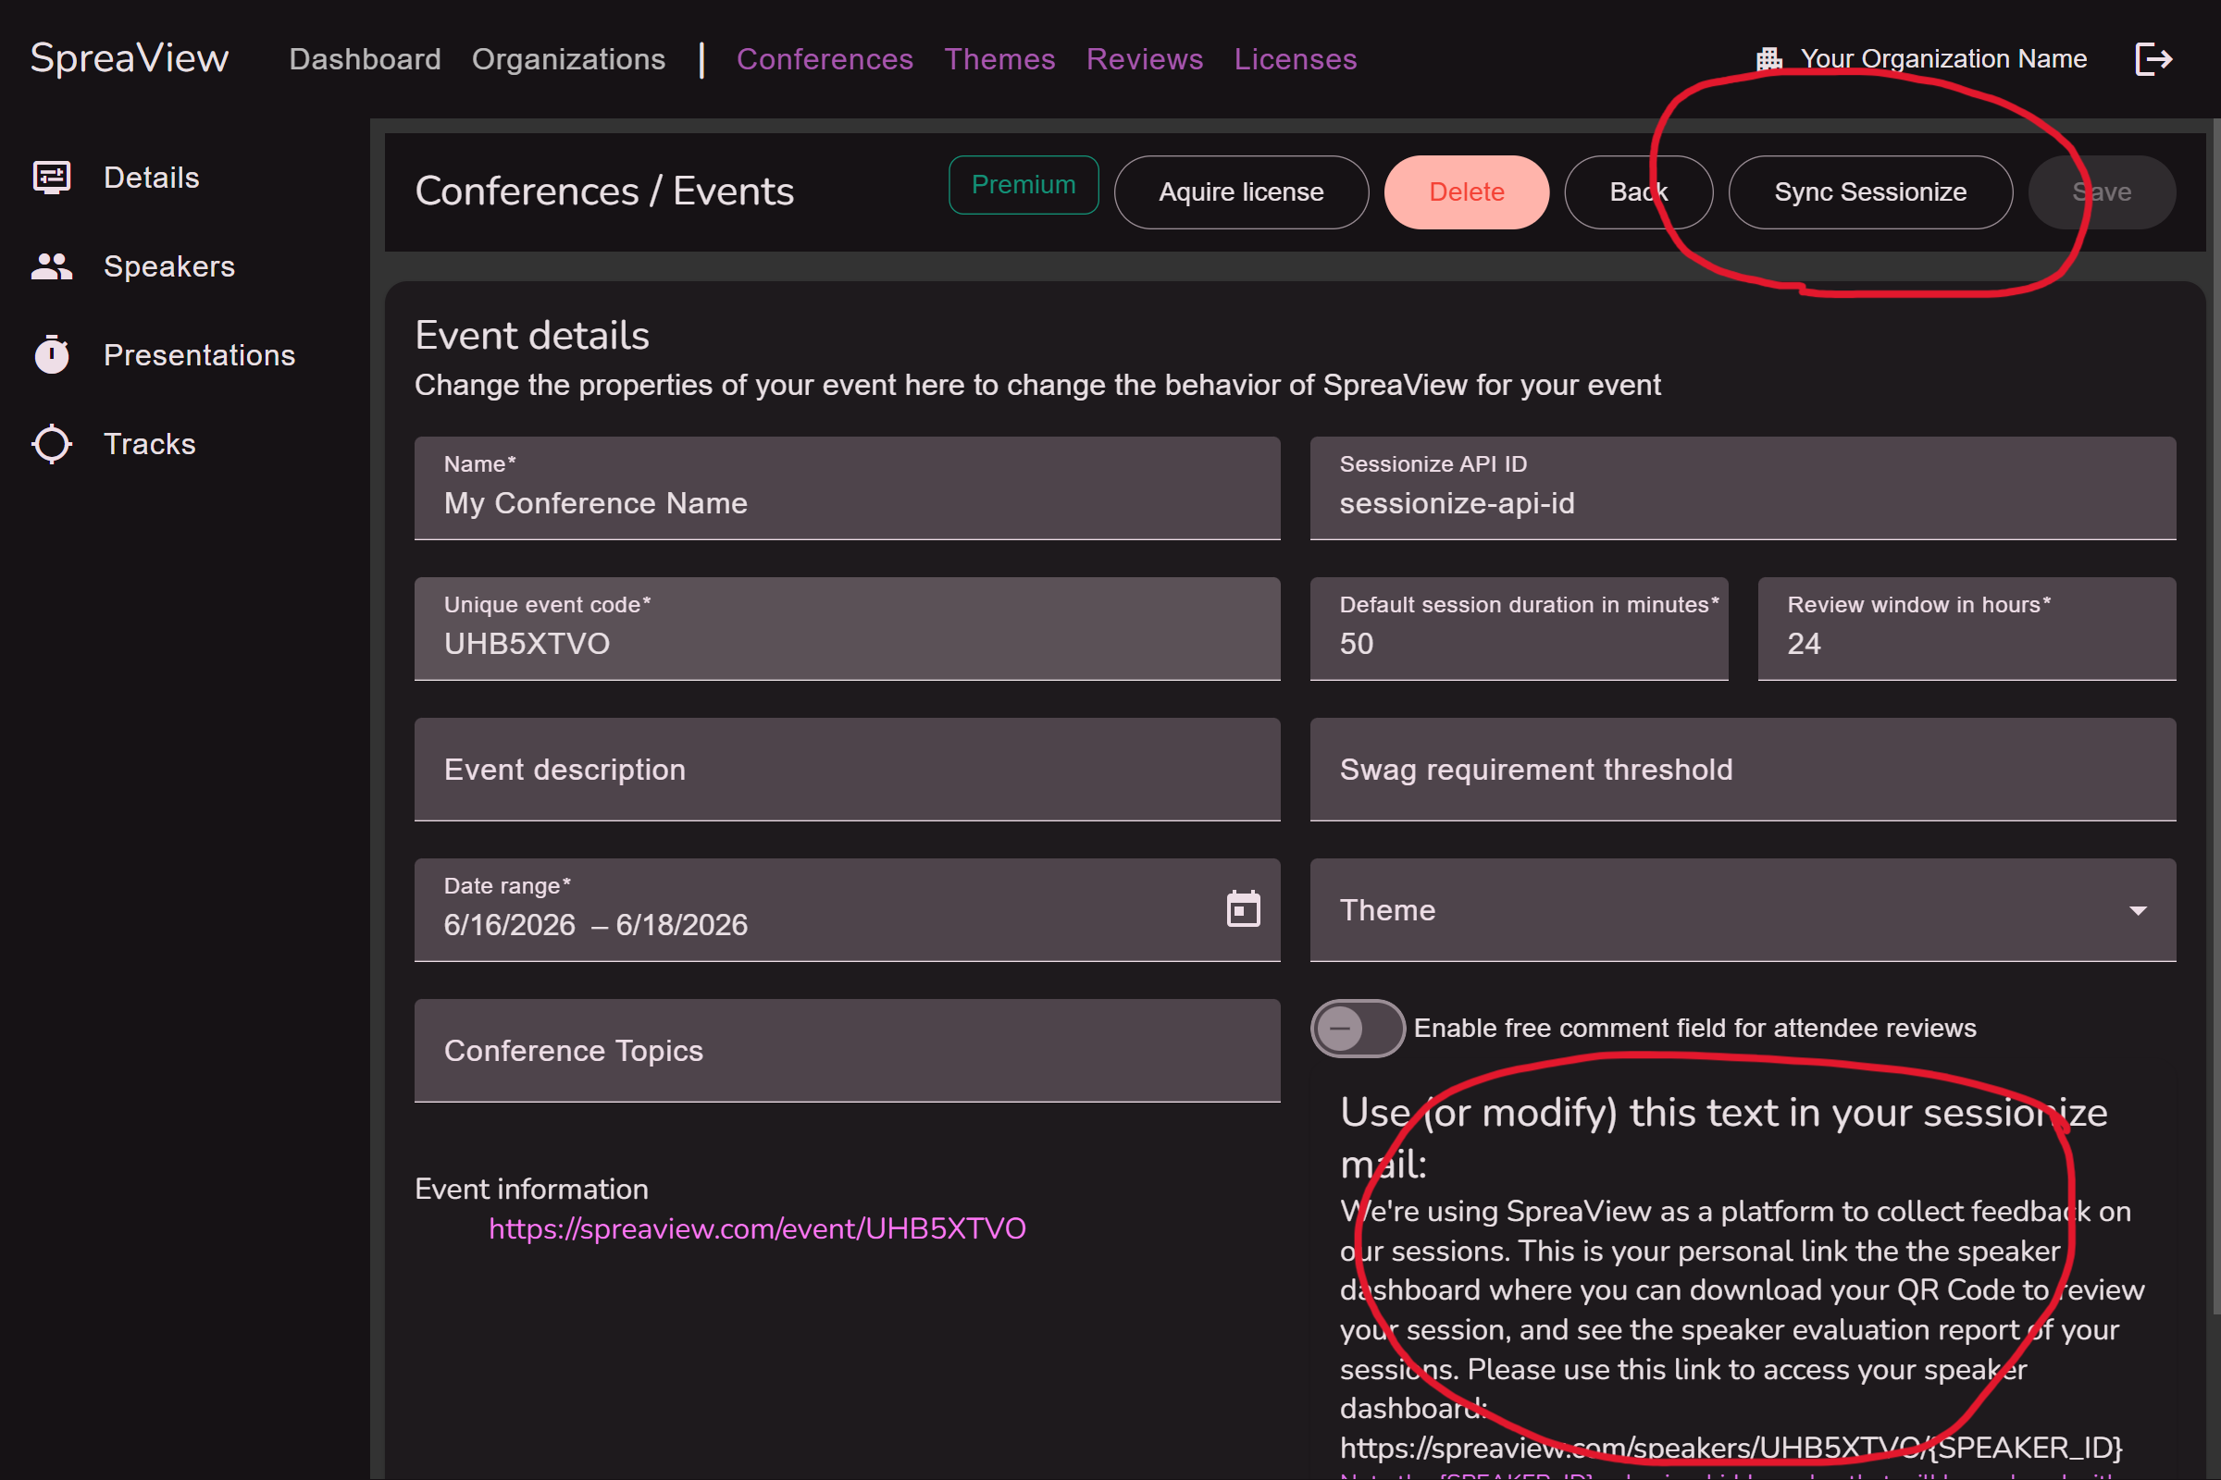
Task: Click the red Delete button
Action: click(1466, 192)
